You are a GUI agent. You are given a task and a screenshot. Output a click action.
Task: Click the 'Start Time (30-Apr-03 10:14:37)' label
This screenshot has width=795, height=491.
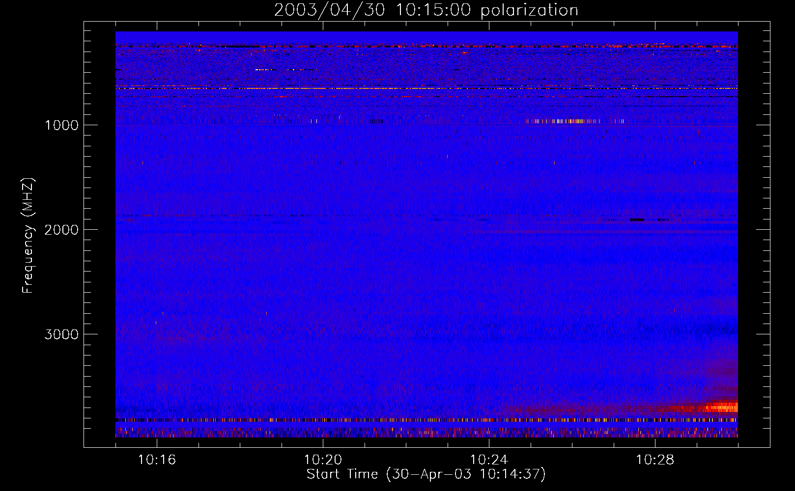click(x=426, y=474)
